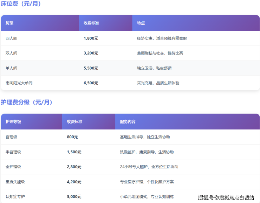The height and width of the screenshot is (203, 260).
Task: Select the 全护理级 care level
Action: 13,167
